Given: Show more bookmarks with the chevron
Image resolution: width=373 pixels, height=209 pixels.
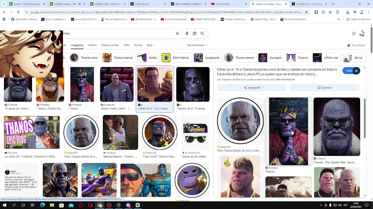Looking at the screenshot, I should [338, 19].
